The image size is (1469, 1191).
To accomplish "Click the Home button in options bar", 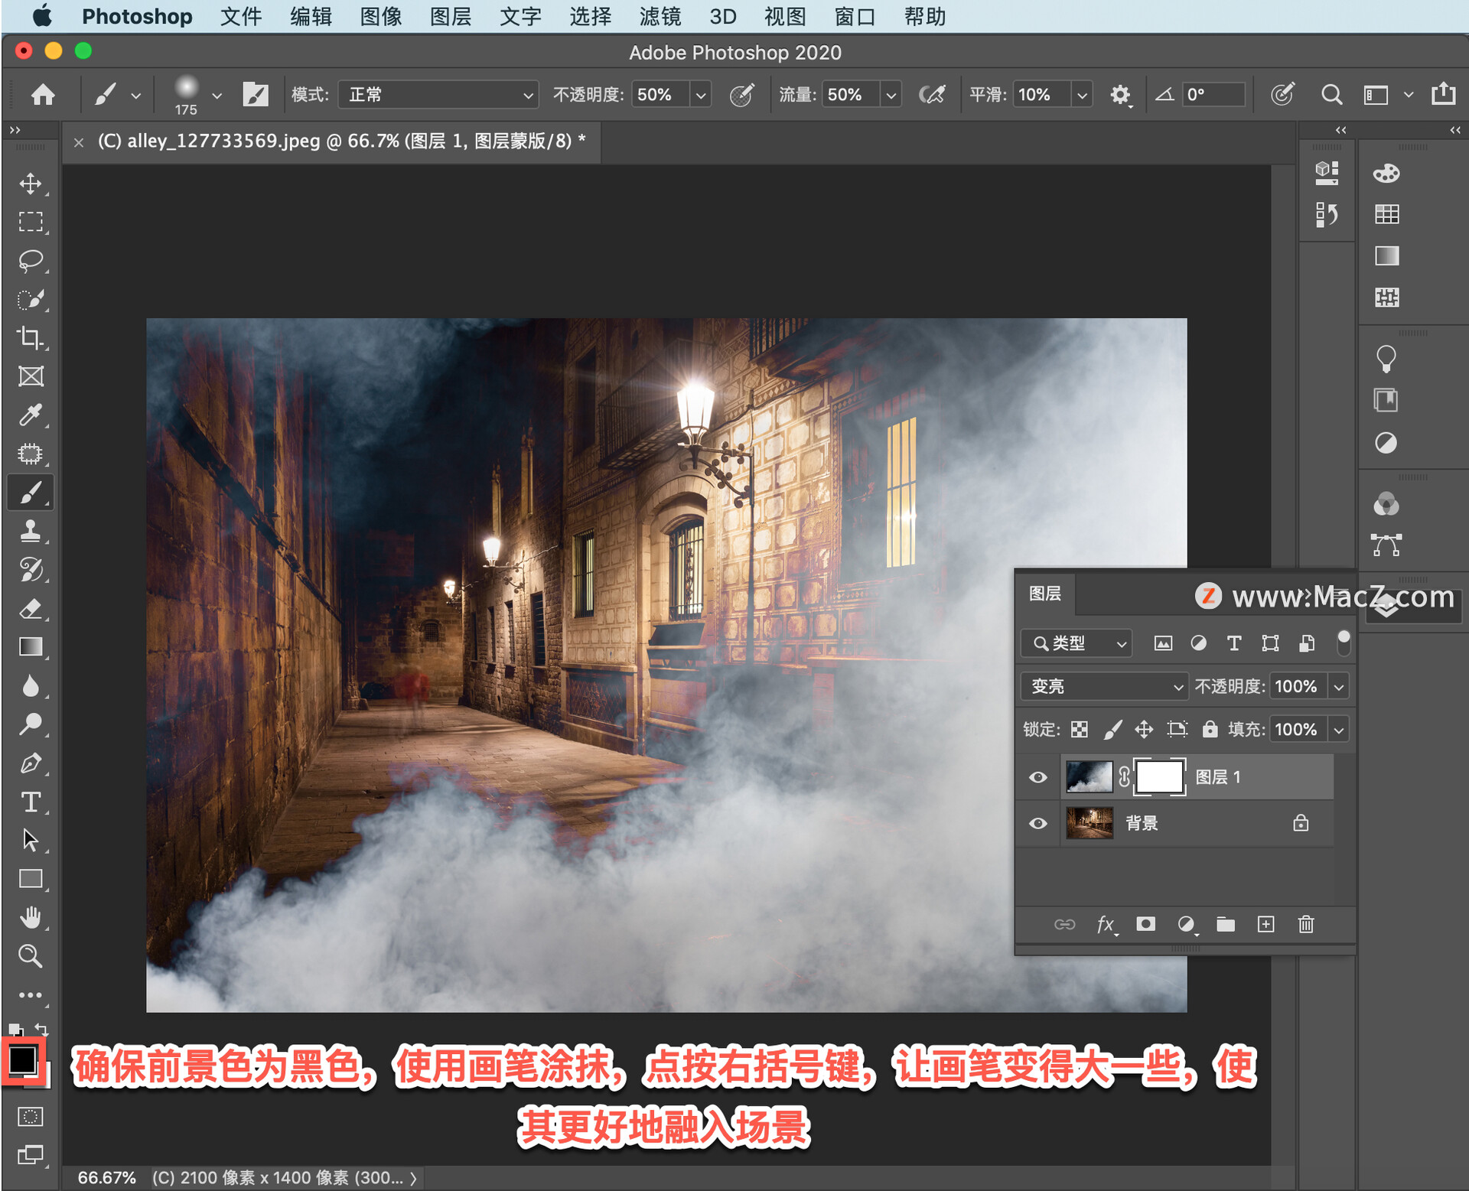I will pos(43,95).
